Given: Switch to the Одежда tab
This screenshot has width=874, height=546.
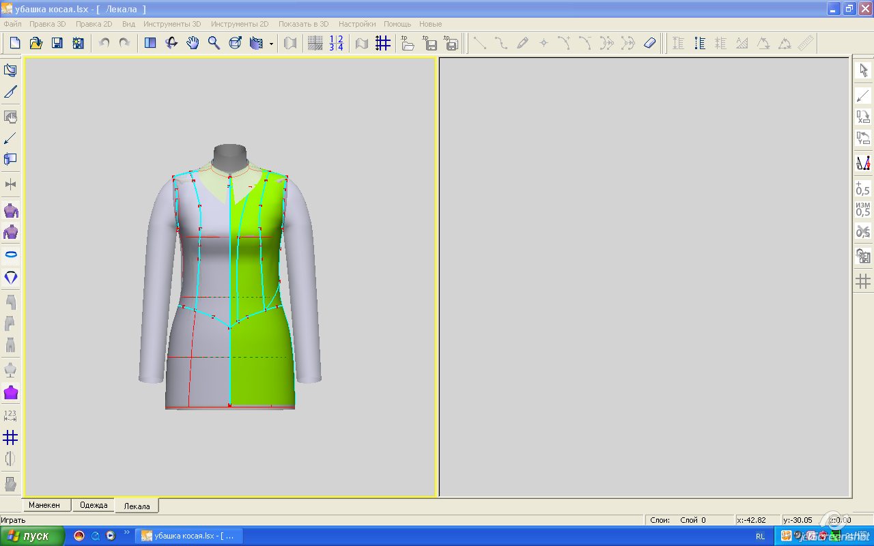Looking at the screenshot, I should pyautogui.click(x=94, y=505).
